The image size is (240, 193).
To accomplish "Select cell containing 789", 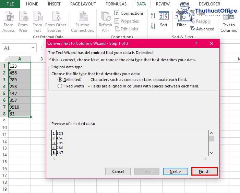I will [x=20, y=80].
